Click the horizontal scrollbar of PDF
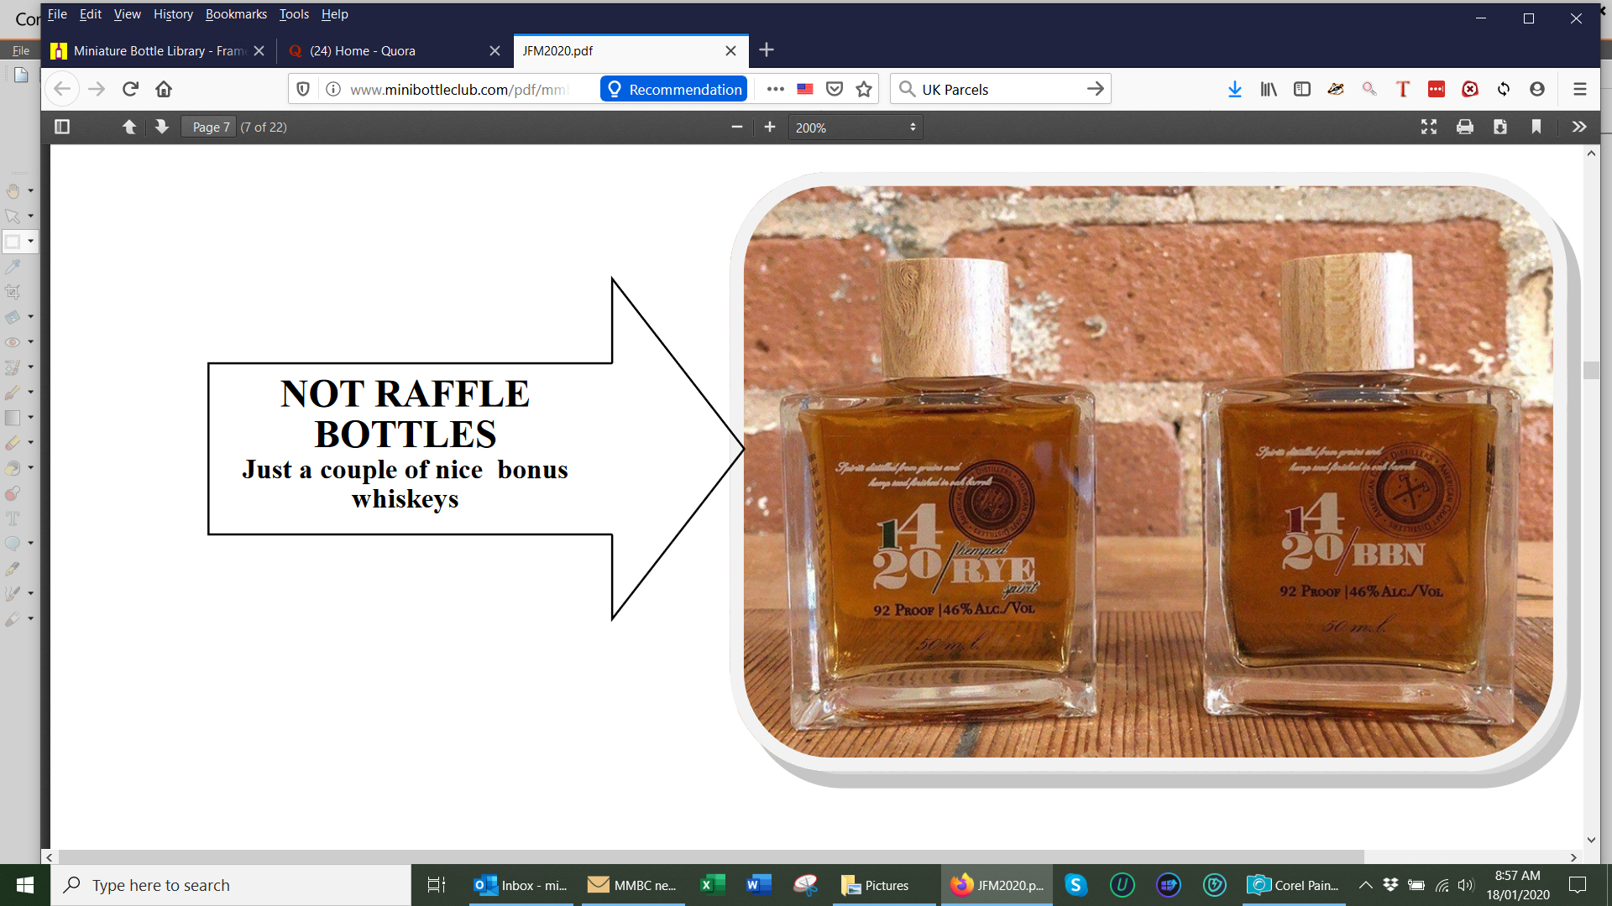This screenshot has height=906, width=1612. point(711,857)
